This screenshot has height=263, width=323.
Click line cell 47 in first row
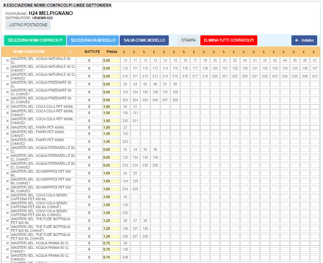[x=315, y=60]
